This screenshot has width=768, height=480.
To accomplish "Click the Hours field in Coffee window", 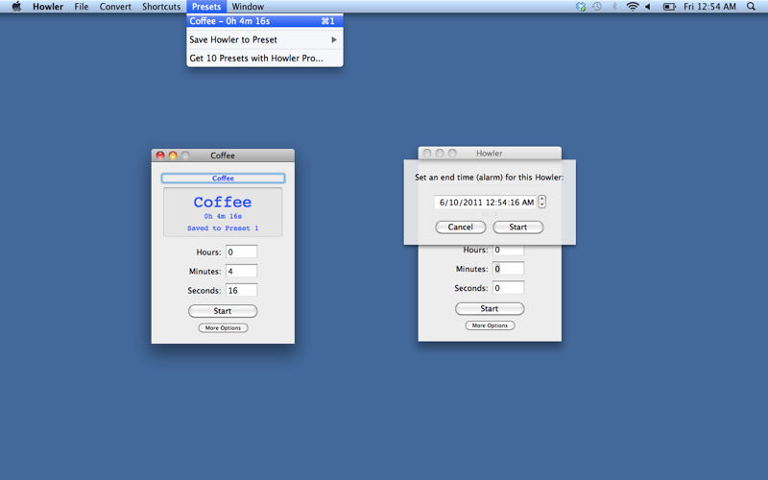I will 242,252.
